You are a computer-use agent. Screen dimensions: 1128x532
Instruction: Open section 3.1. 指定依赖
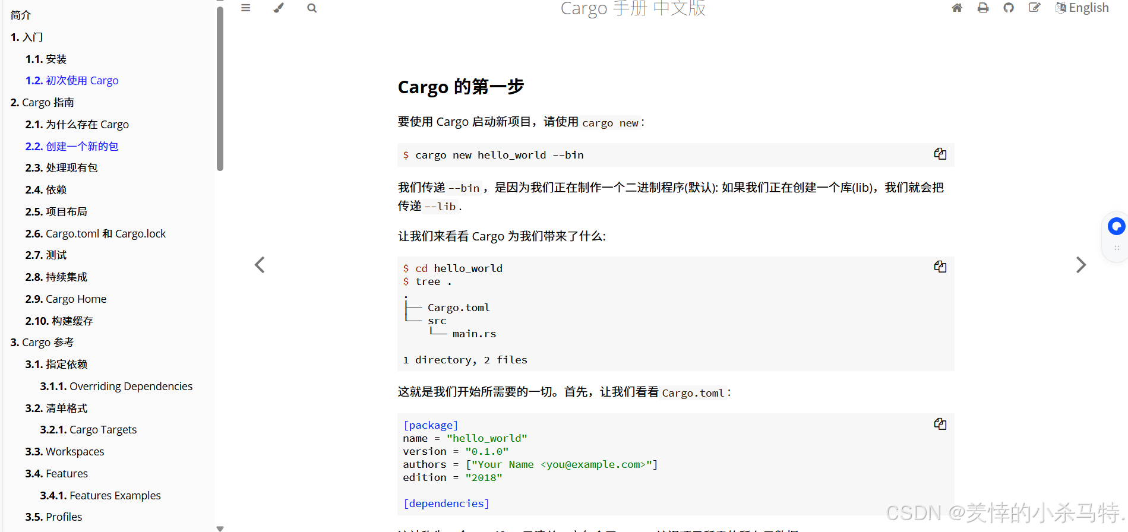56,364
